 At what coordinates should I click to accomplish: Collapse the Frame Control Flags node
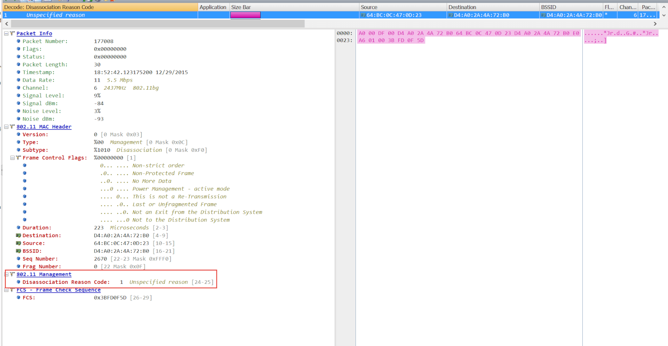pyautogui.click(x=13, y=158)
